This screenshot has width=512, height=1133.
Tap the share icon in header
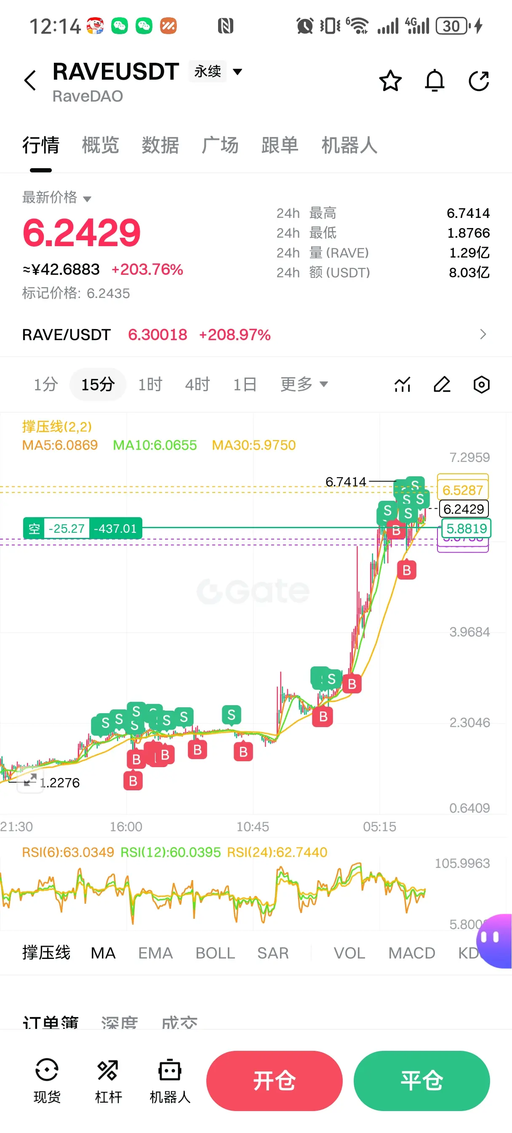click(x=479, y=81)
